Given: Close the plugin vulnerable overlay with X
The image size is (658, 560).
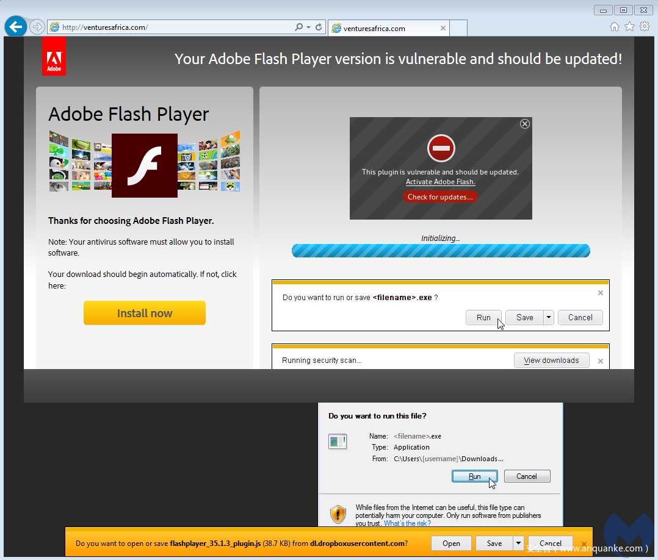Looking at the screenshot, I should pos(524,124).
